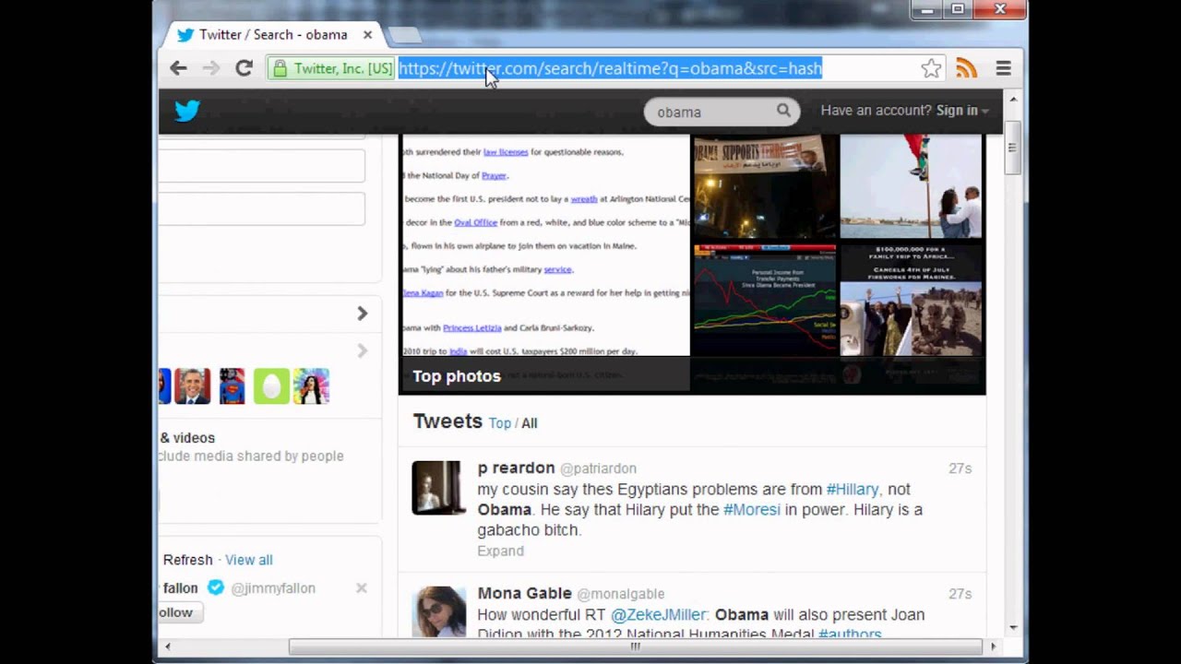This screenshot has width=1181, height=664.
Task: Open the green egg avatar in sidebar
Action: (271, 386)
